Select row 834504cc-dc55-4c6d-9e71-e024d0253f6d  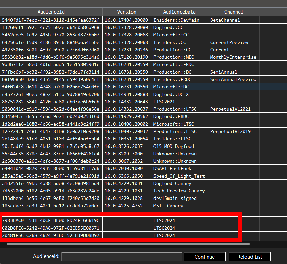[x=143, y=116]
